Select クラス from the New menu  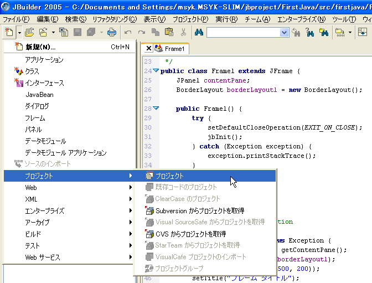coord(32,71)
